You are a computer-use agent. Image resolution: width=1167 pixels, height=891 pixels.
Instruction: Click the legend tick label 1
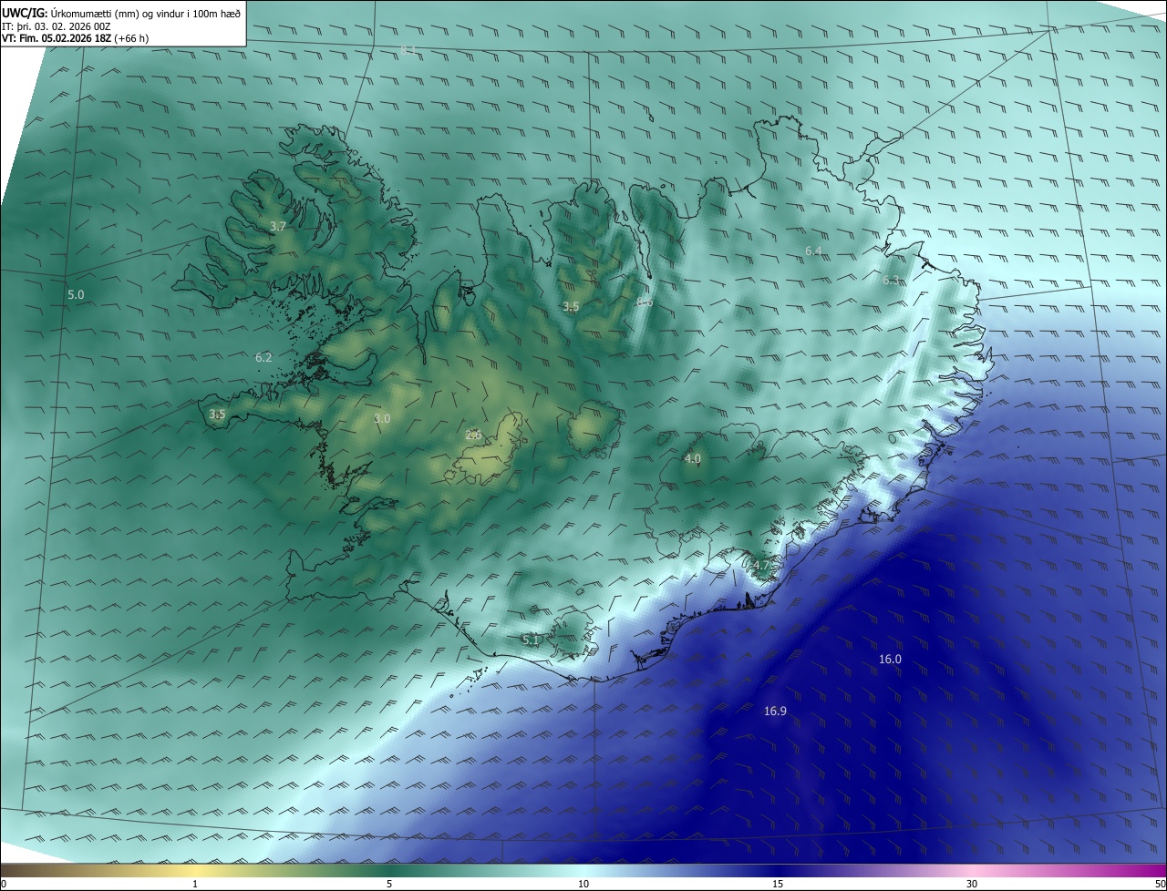click(196, 884)
